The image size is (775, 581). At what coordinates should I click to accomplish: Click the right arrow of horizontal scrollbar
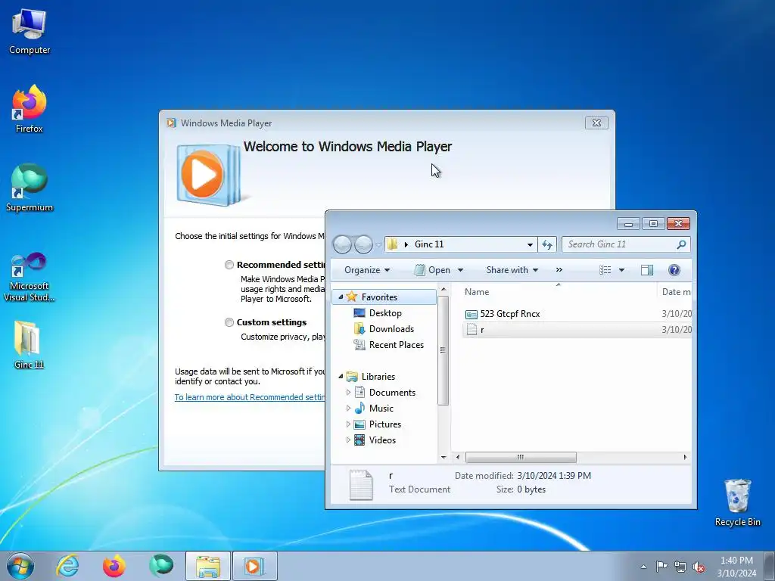tap(685, 457)
